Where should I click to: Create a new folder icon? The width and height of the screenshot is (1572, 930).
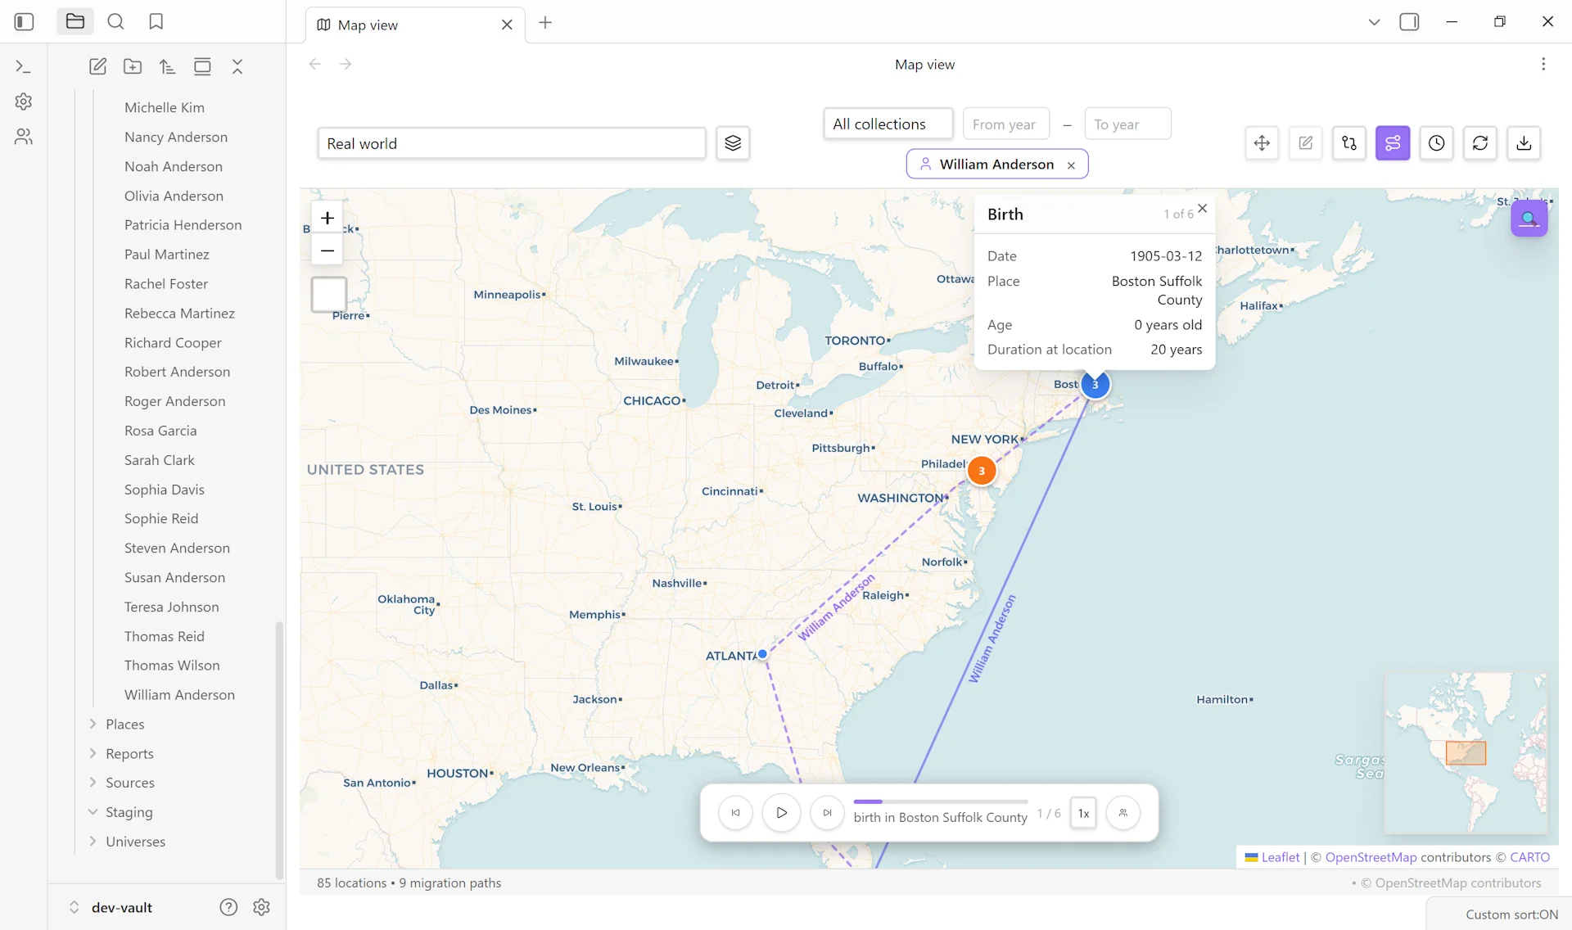(x=133, y=66)
